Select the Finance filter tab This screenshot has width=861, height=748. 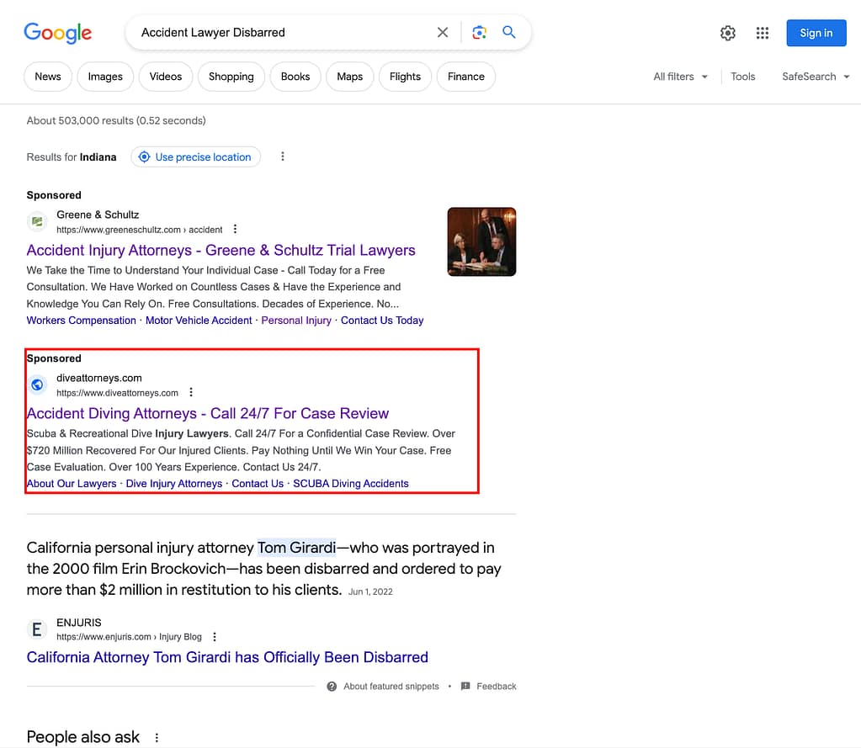[x=466, y=77]
